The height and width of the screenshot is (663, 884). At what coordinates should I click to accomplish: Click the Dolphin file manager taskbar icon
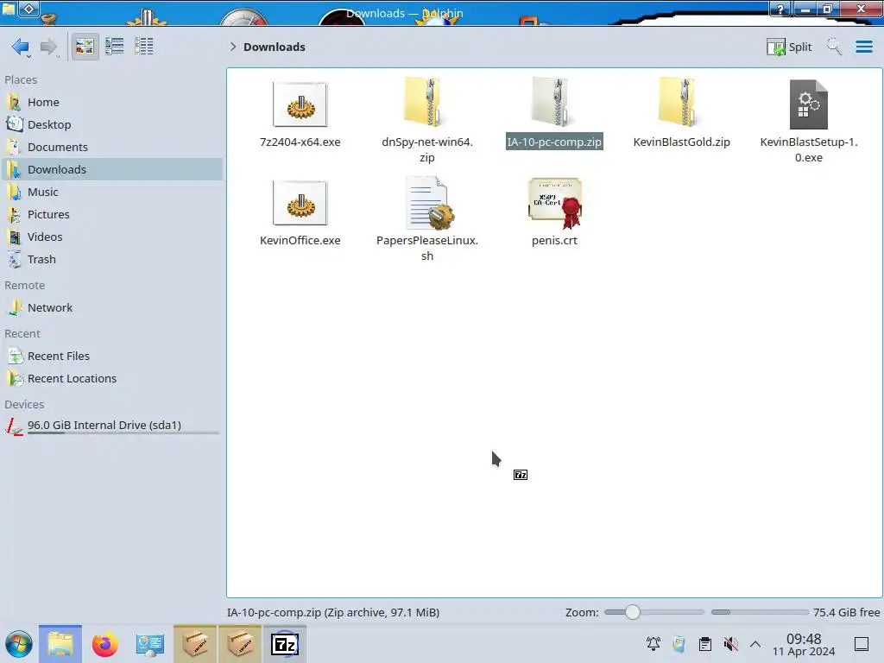click(60, 644)
